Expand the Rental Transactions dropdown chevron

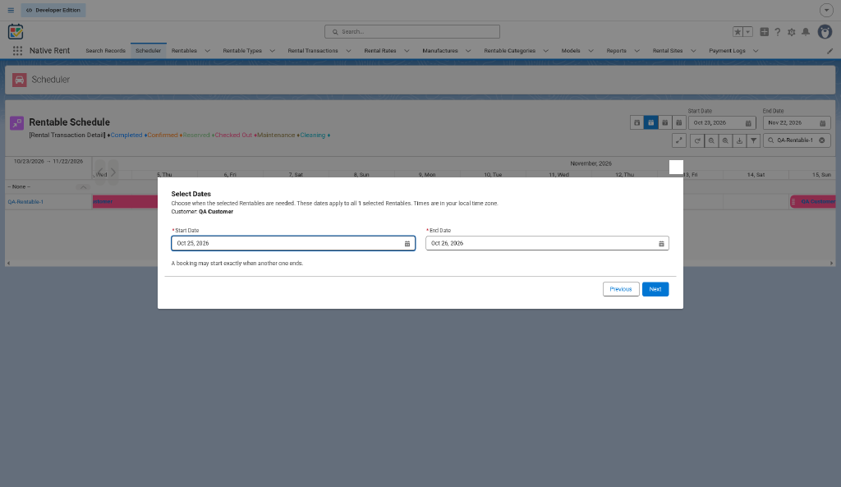click(x=348, y=51)
